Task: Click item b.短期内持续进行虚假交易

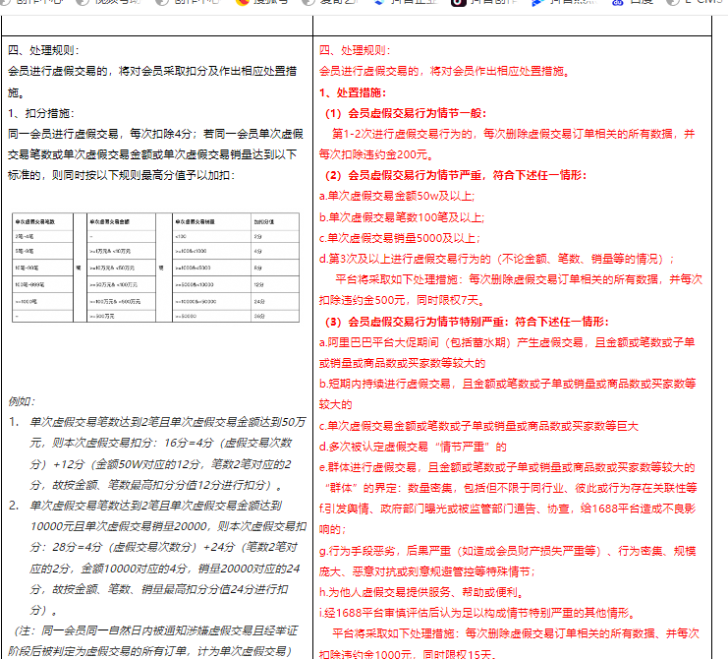Action: coord(508,384)
